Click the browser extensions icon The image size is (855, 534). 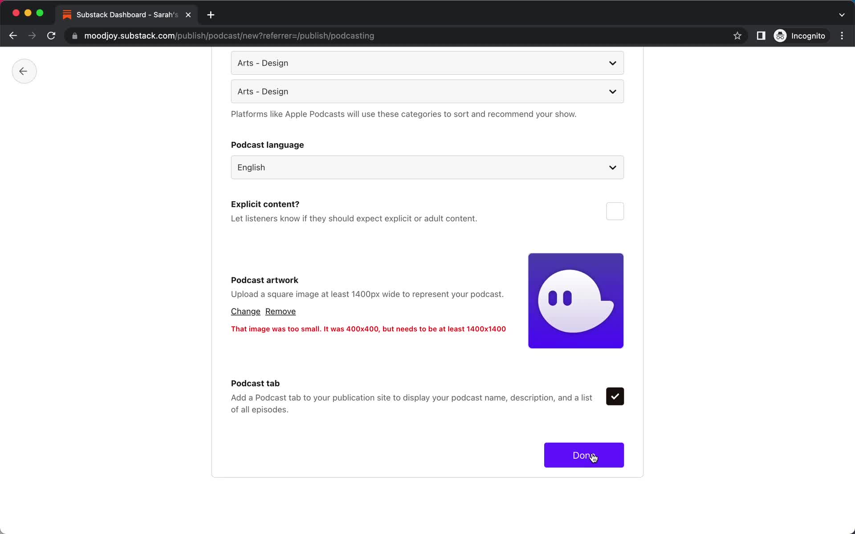[761, 36]
